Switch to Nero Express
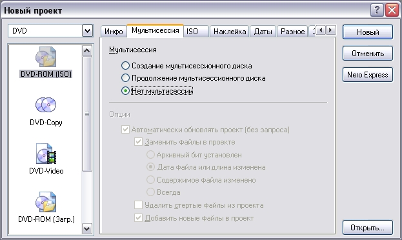Viewport: 402px width, 240px height. [368, 75]
